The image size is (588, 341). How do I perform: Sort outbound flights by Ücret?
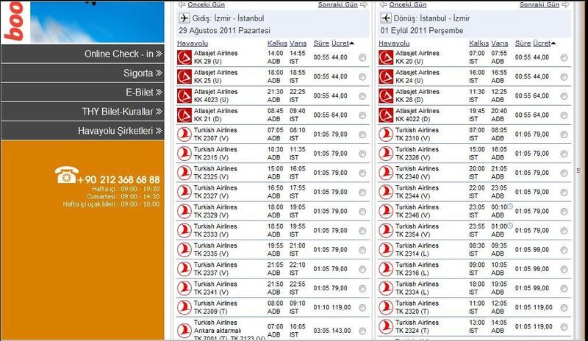340,43
